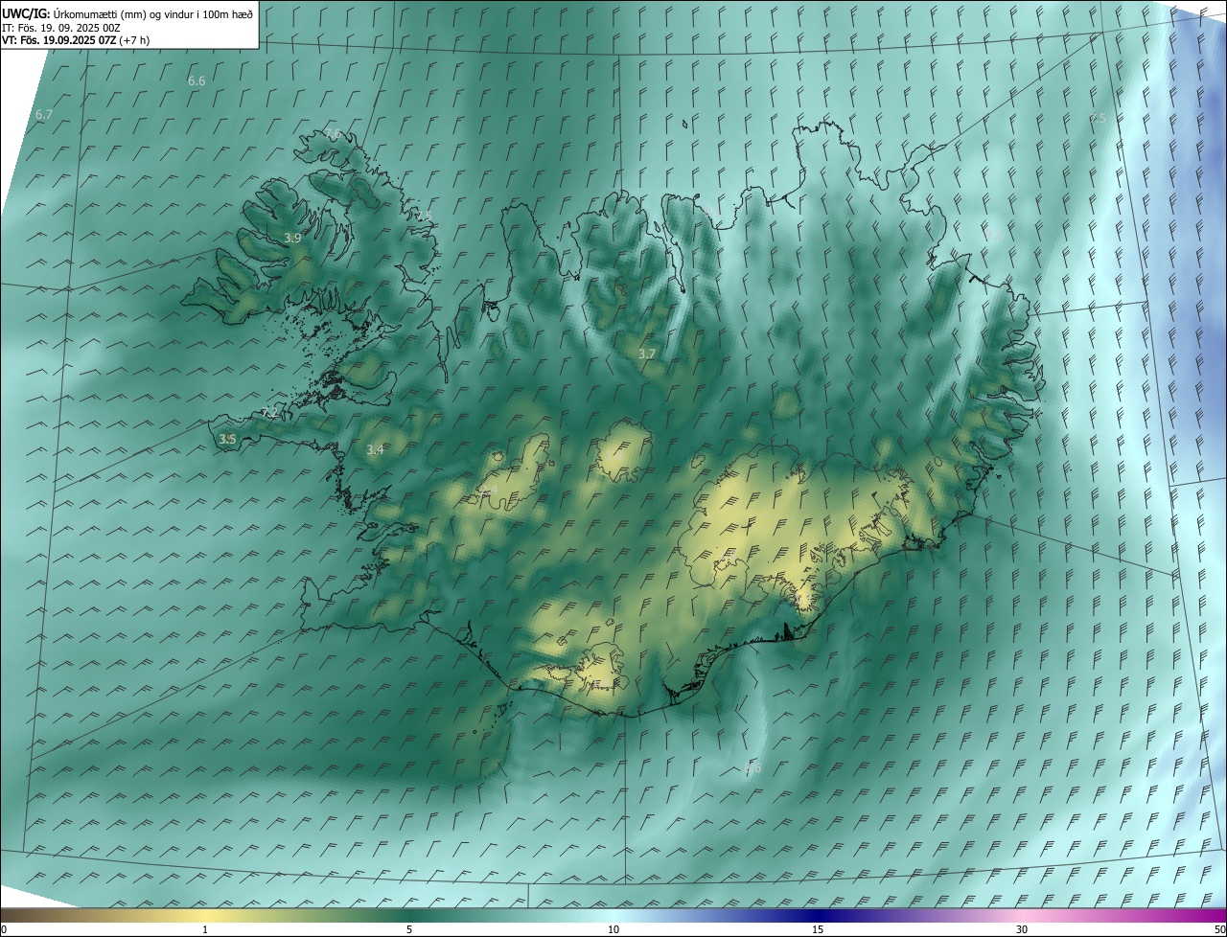Click the colorbar tick label 50

click(x=1219, y=929)
